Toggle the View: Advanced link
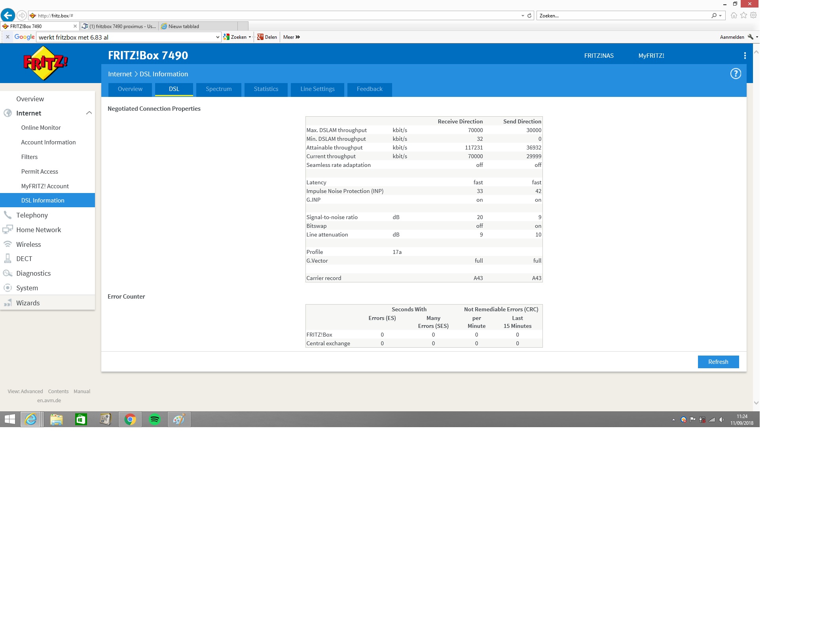This screenshot has width=823, height=617. point(25,392)
